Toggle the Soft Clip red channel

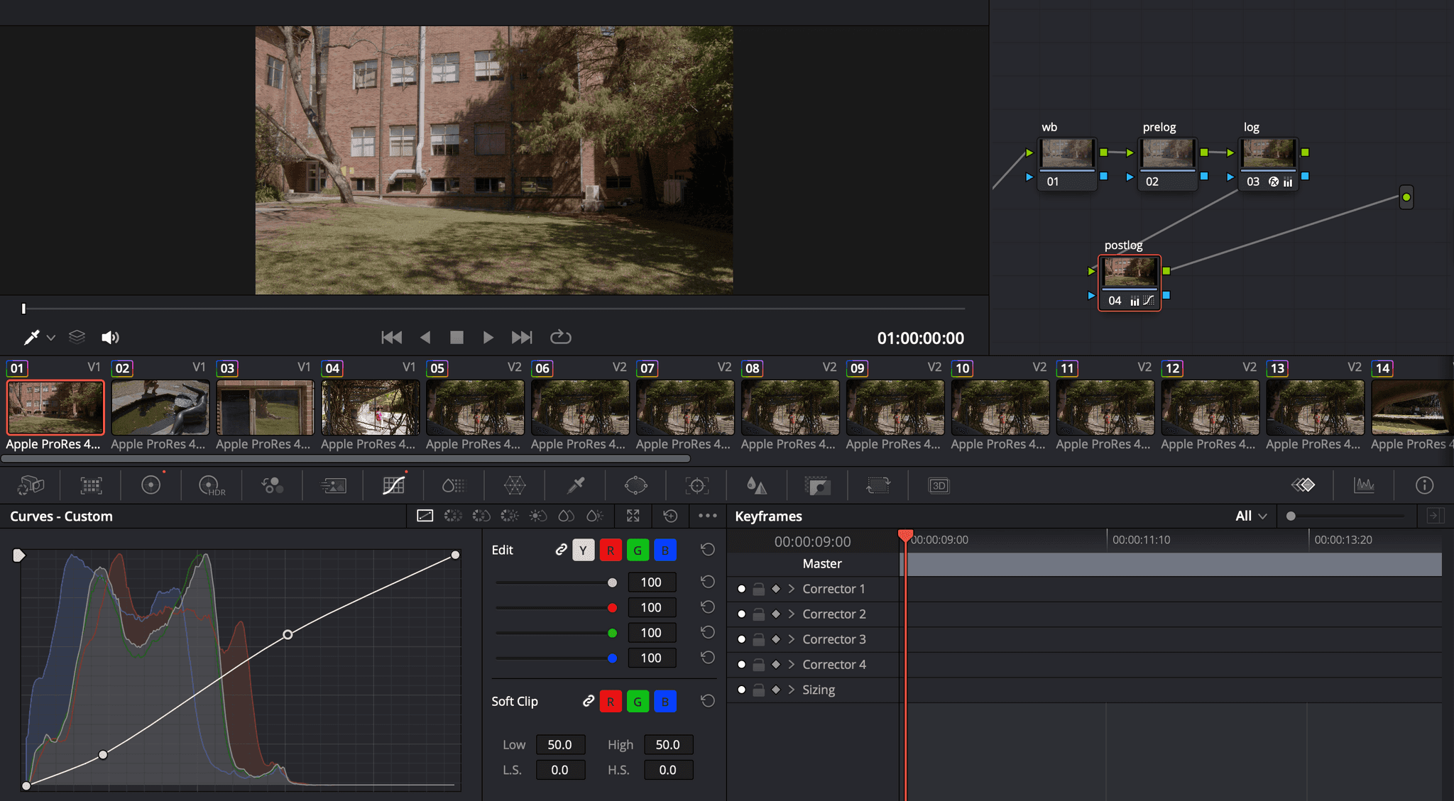610,702
